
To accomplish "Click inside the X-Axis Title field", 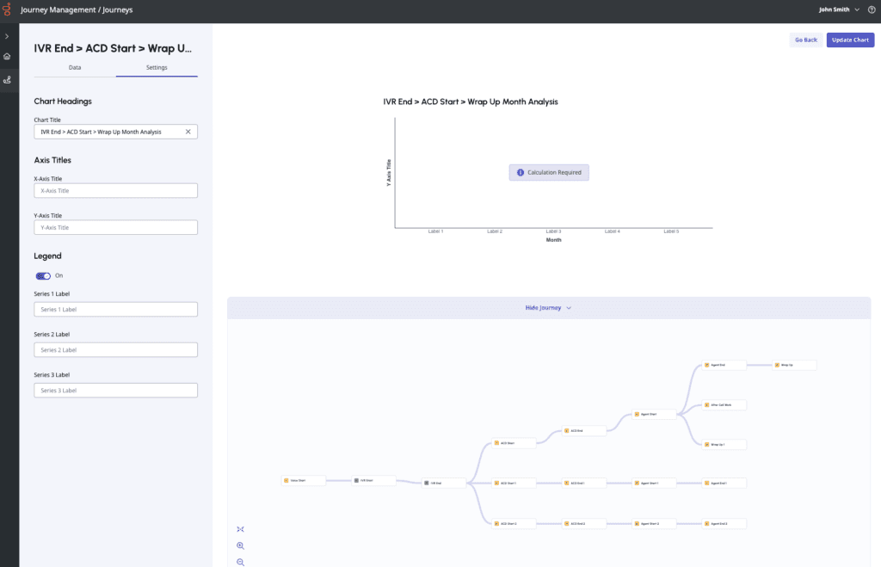I will pos(115,190).
